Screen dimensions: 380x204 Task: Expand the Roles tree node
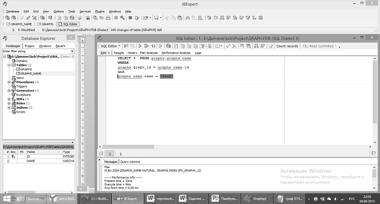pos(9,103)
